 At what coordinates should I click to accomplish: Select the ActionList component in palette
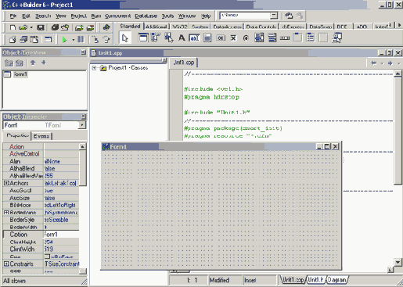[x=336, y=38]
